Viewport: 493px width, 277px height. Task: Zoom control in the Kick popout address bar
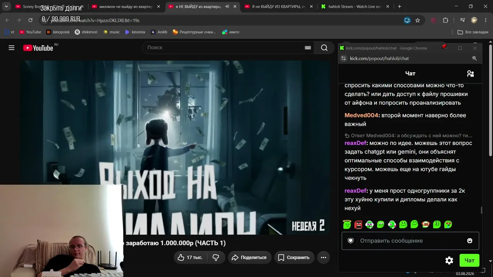(x=475, y=58)
